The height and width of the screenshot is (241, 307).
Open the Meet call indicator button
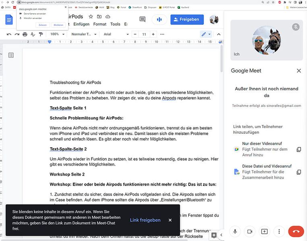point(159,20)
